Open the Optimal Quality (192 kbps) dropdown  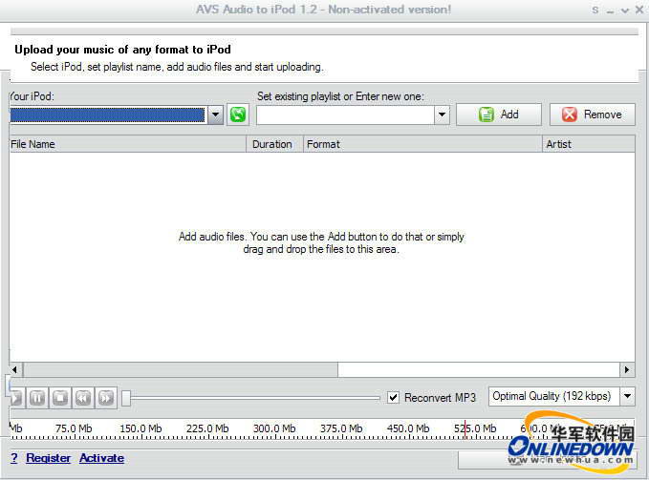tap(627, 397)
